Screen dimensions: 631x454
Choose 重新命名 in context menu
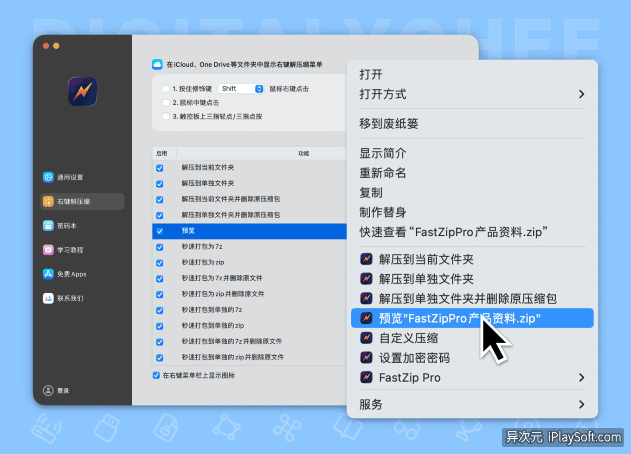pos(383,173)
